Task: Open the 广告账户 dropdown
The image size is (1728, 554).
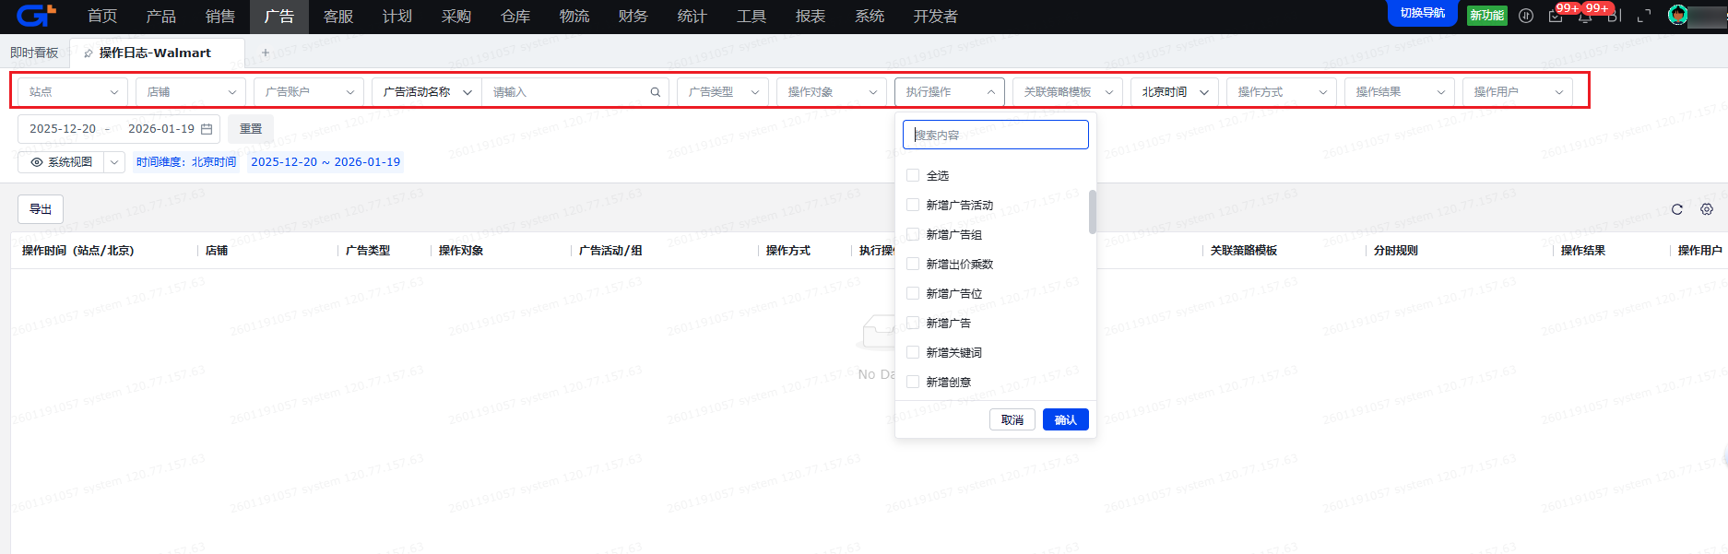Action: click(x=309, y=92)
